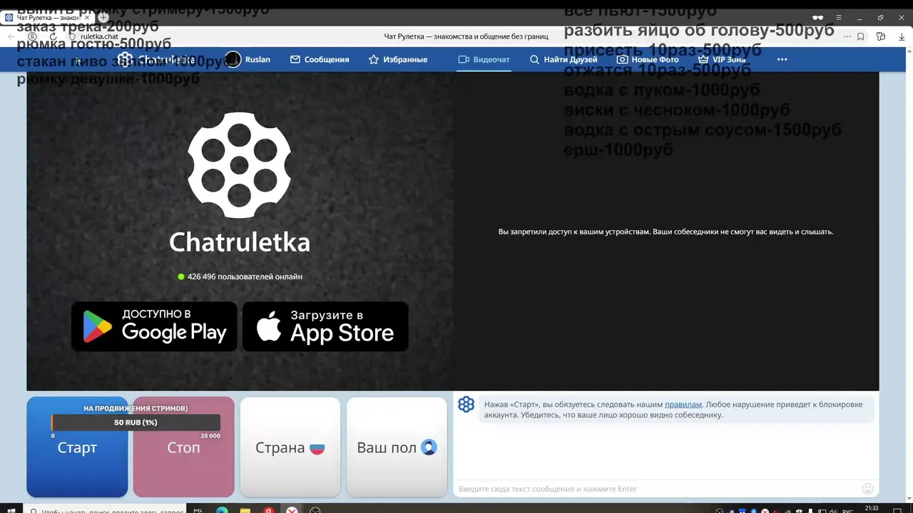The height and width of the screenshot is (513, 913).
Task: Open the browser downloads icon
Action: pos(902,36)
